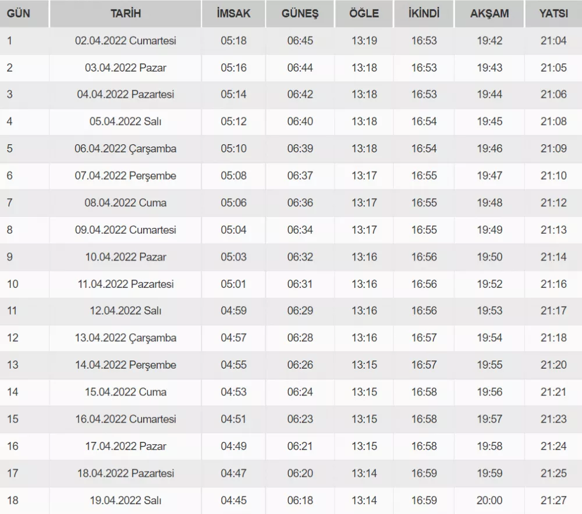582x514 pixels.
Task: Select Güneş time 06:31 for 11.04.2022
Action: [300, 284]
